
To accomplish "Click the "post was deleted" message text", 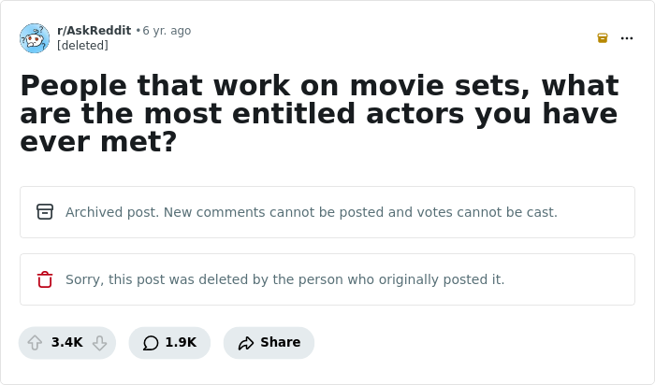I will point(284,279).
